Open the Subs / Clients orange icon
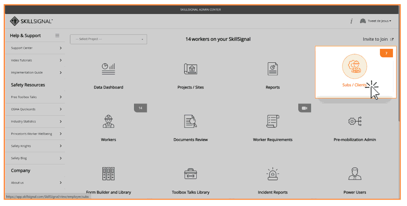Viewport: 407px width, 206px height. [354, 66]
